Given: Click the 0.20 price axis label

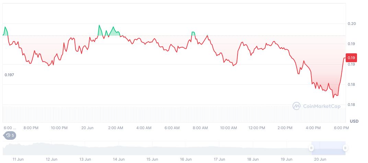Looking at the screenshot, I should [x=352, y=24].
